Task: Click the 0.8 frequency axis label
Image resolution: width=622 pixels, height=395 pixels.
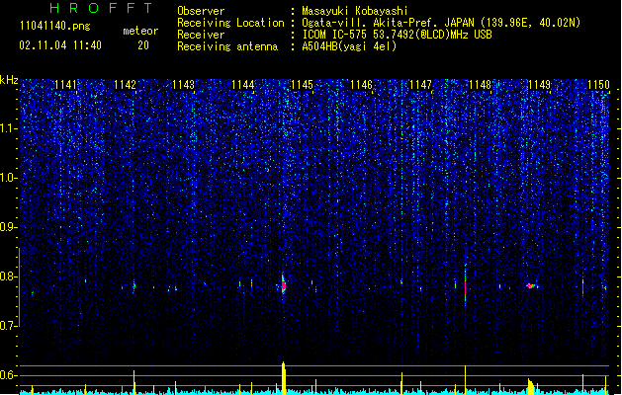Action: [9, 276]
